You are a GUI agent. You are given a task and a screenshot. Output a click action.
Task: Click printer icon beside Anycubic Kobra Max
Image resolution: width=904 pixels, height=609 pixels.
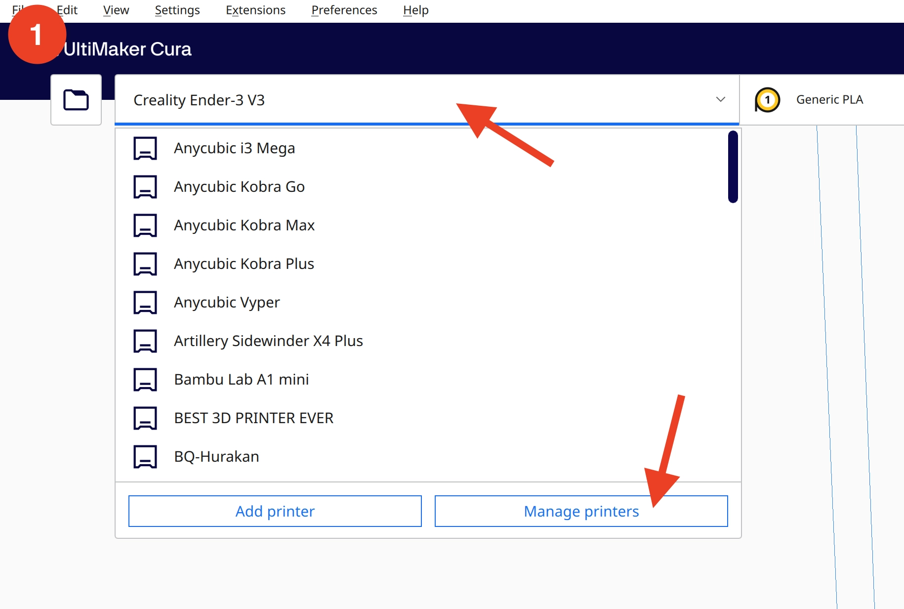coord(145,225)
